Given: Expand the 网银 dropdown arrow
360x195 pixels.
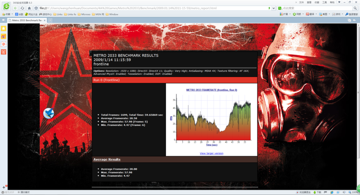Looking at the screenshot, I should click(x=303, y=14).
